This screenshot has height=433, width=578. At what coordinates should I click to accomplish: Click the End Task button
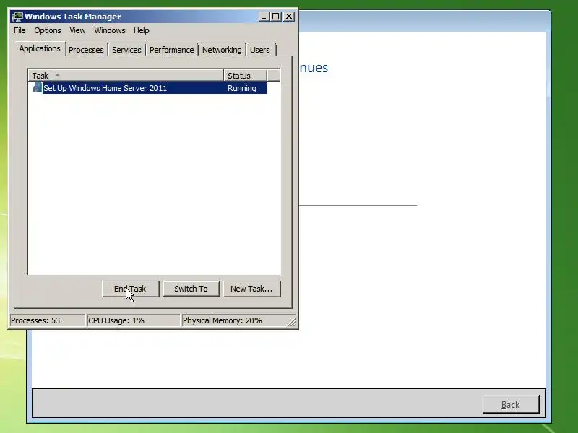[x=130, y=289]
